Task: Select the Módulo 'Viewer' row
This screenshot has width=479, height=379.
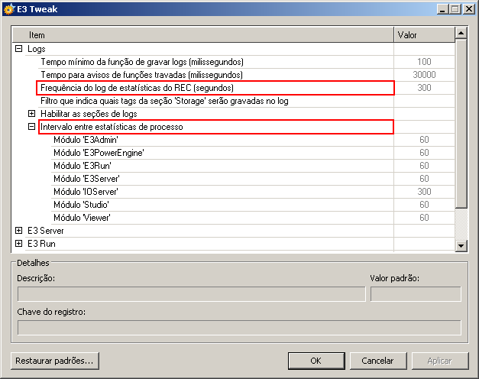Action: tap(82, 218)
